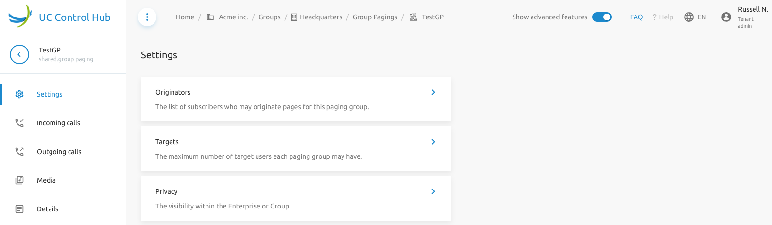Click the Group Pagings breadcrumb
The height and width of the screenshot is (225, 772).
coord(375,17)
